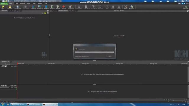Pop out the file bin panel

48,11
